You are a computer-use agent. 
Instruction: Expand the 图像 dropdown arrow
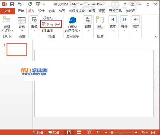pos(35,30)
